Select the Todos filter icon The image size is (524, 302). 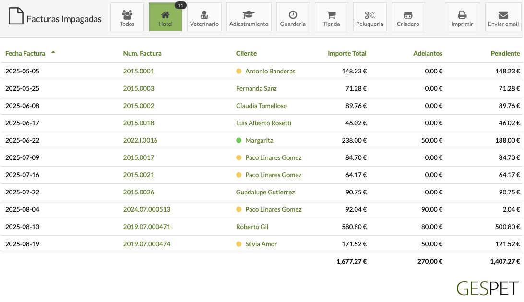pos(127,15)
